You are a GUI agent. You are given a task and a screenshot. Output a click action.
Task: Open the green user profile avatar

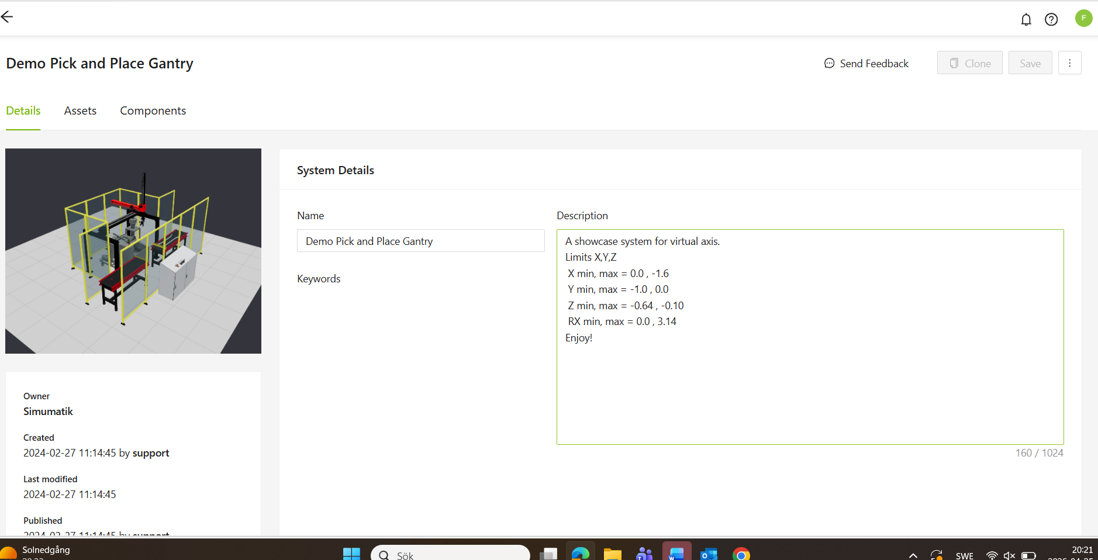(x=1083, y=18)
